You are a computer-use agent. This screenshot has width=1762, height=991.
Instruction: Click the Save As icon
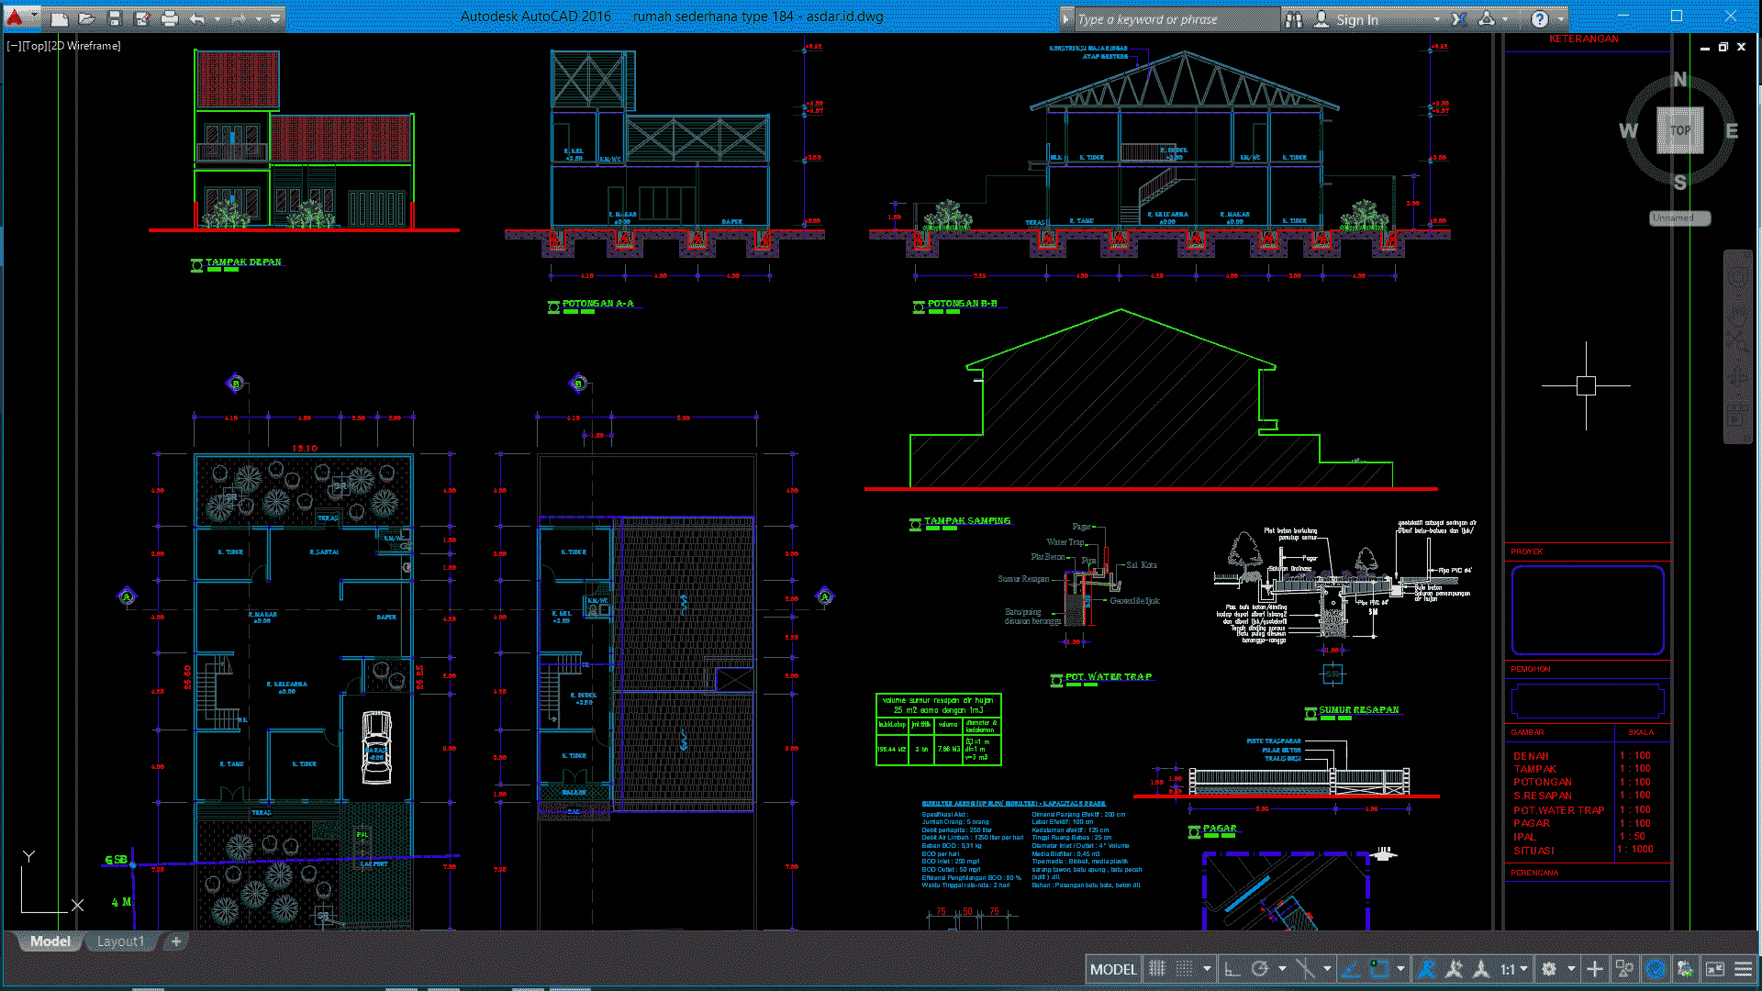[142, 18]
